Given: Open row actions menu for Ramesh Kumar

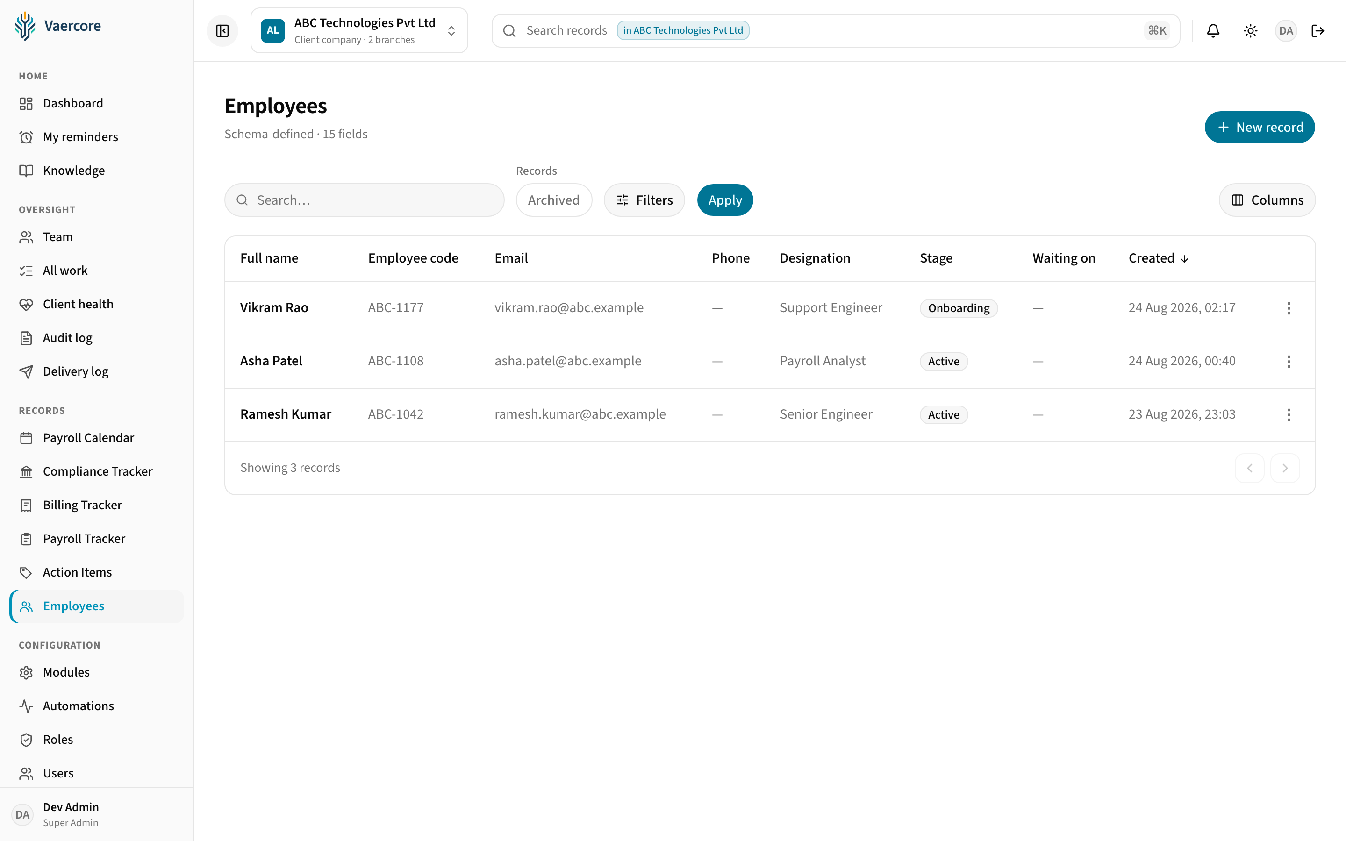Looking at the screenshot, I should pyautogui.click(x=1288, y=415).
